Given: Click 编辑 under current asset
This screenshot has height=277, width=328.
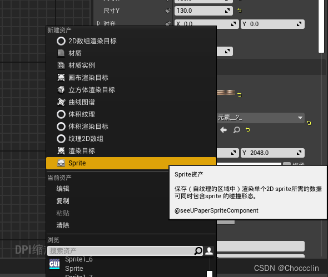Looking at the screenshot, I should [x=63, y=189].
